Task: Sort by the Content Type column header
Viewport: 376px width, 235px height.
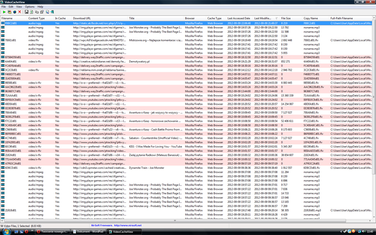Action: (41, 18)
